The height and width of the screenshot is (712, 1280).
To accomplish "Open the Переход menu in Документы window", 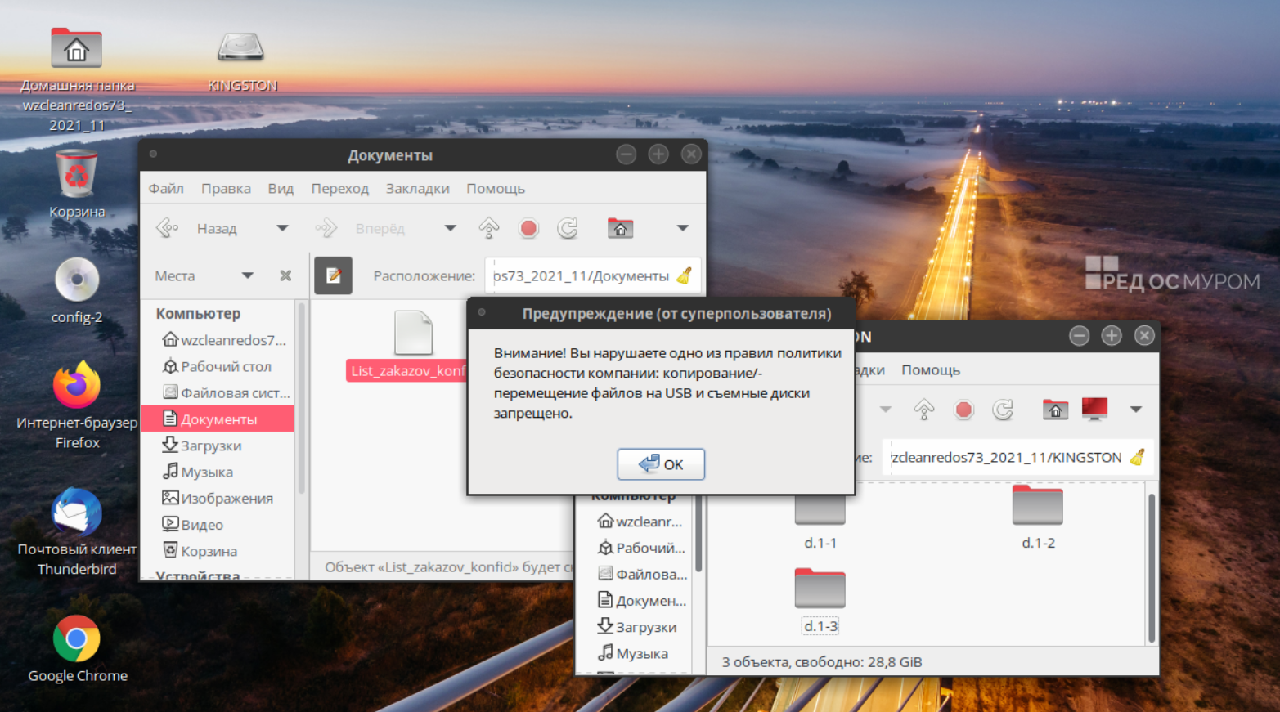I will pos(339,188).
